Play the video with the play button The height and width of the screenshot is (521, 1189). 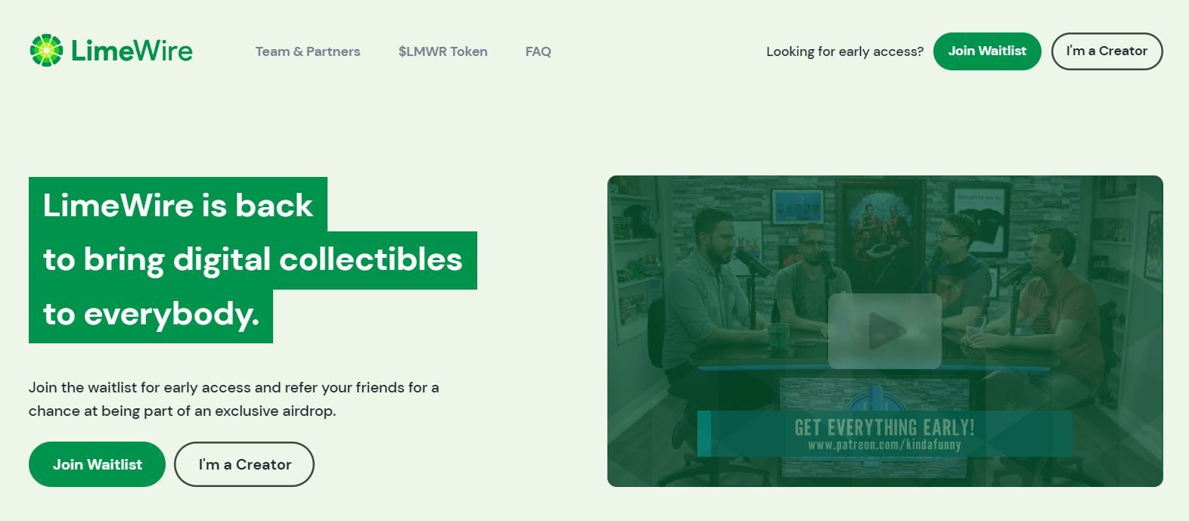click(885, 330)
